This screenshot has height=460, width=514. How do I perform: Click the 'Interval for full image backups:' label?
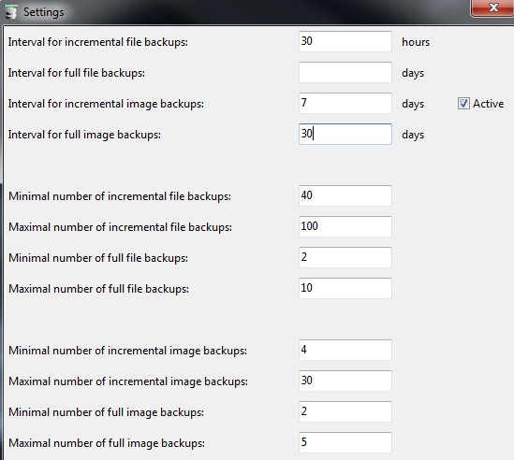[x=84, y=135]
